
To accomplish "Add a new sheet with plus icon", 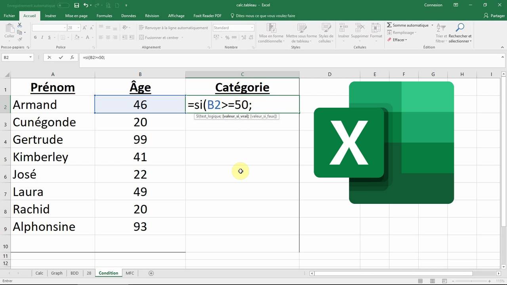I will point(151,273).
